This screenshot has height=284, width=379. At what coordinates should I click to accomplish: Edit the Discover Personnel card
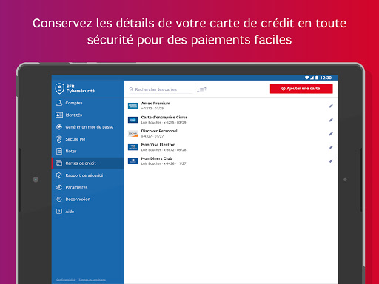[331, 134]
